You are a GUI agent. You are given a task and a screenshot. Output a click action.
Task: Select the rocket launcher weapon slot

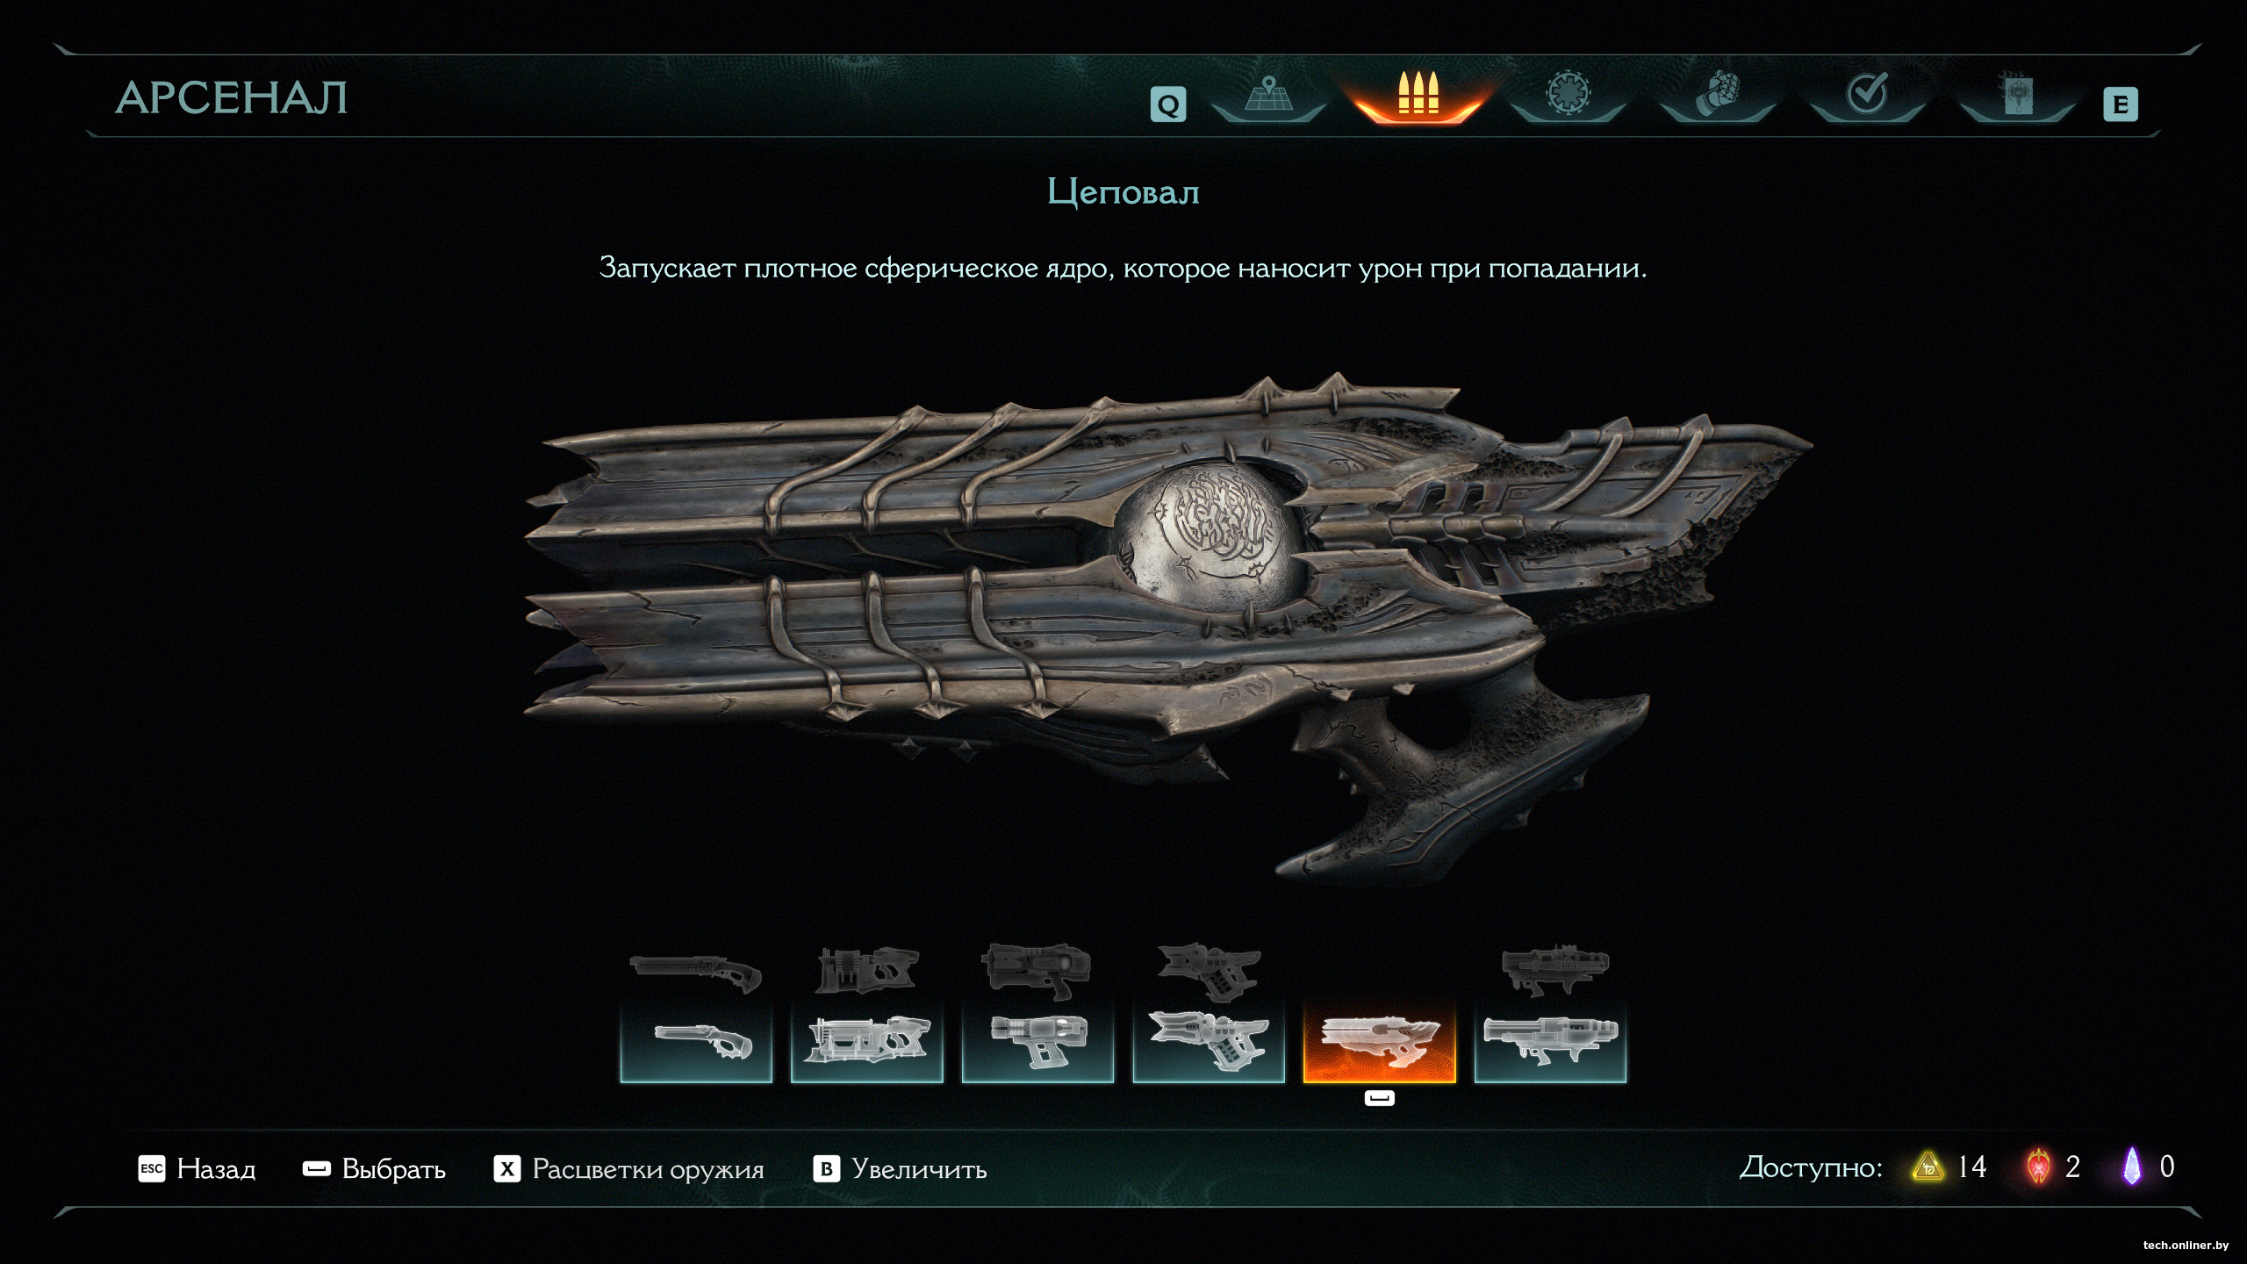coord(1209,1042)
